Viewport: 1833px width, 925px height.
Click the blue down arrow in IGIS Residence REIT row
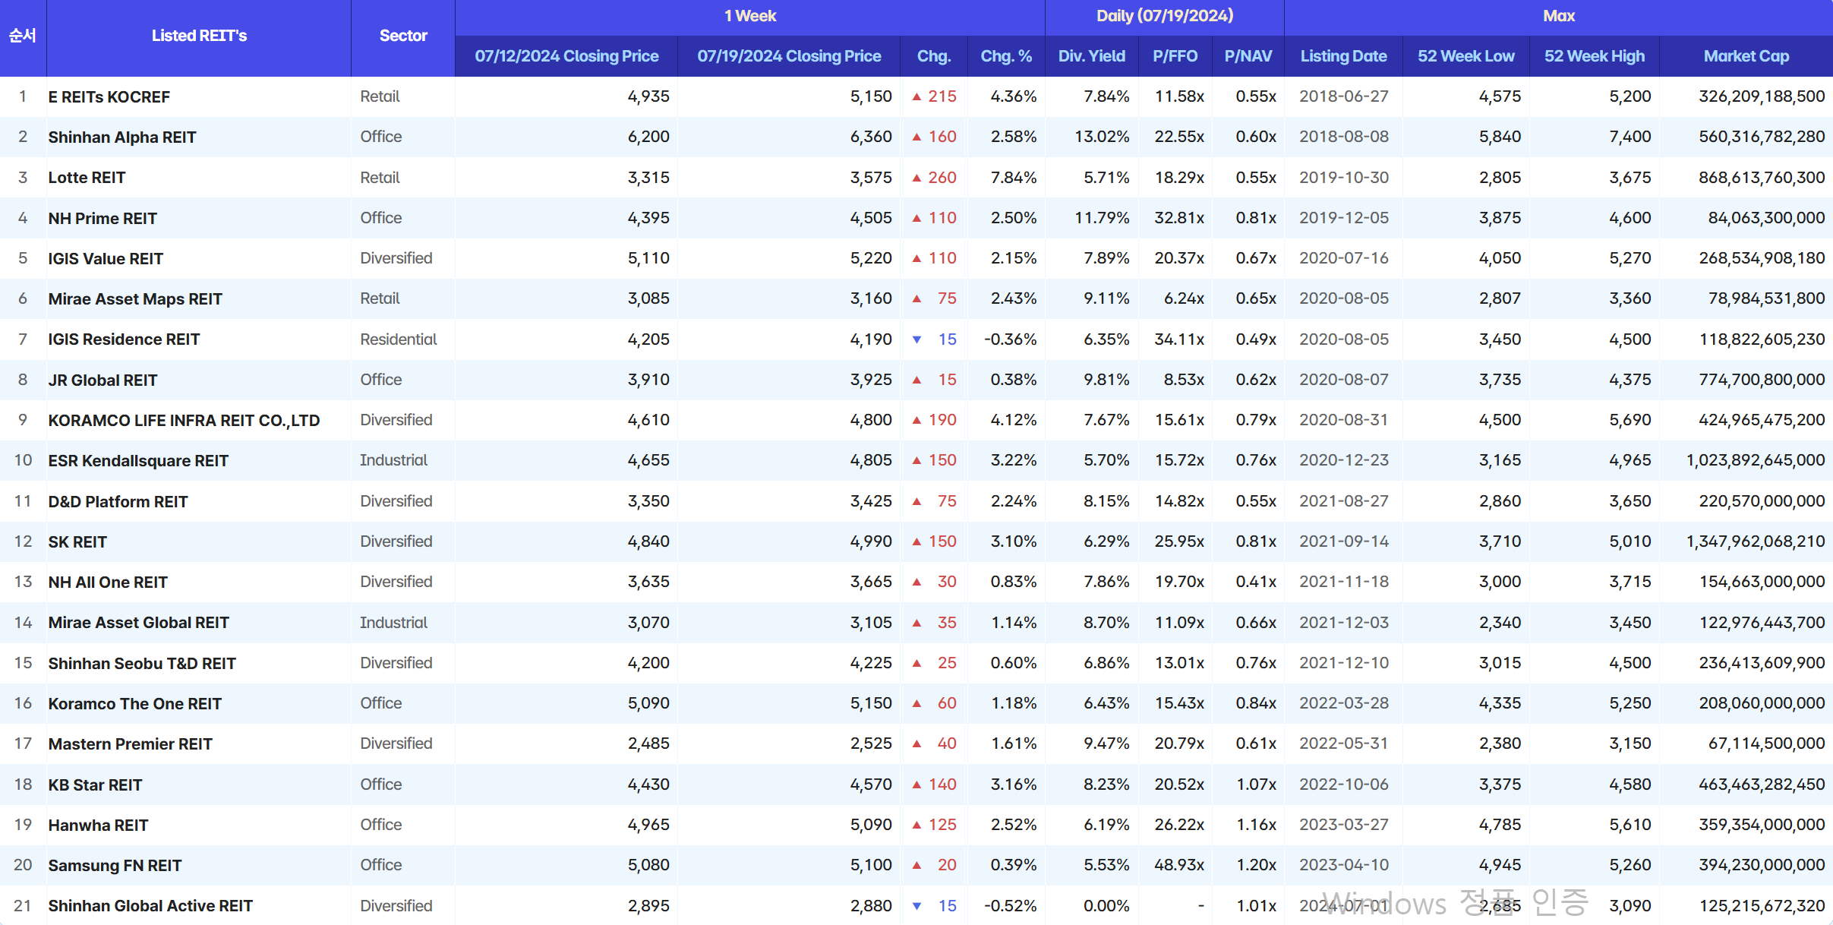click(917, 339)
